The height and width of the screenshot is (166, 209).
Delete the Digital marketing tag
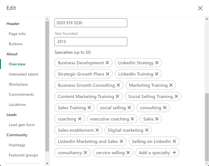point(147,130)
